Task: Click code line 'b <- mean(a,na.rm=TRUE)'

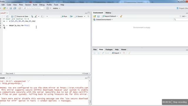Action: pos(16,26)
